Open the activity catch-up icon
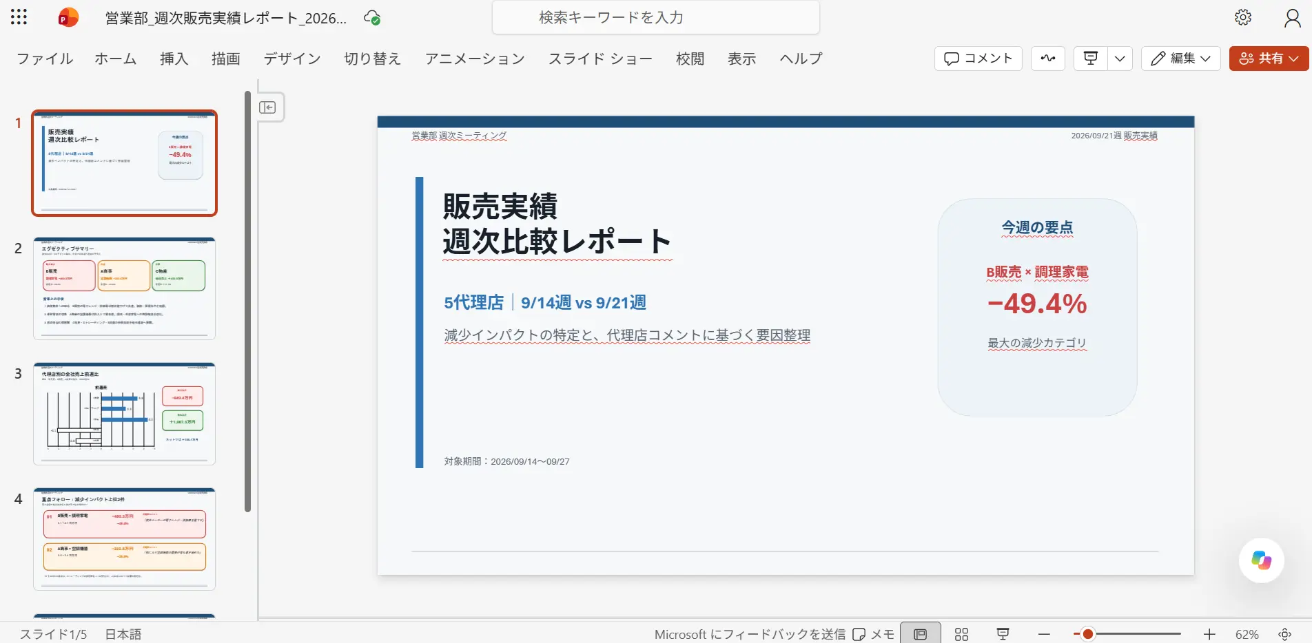 click(1048, 59)
